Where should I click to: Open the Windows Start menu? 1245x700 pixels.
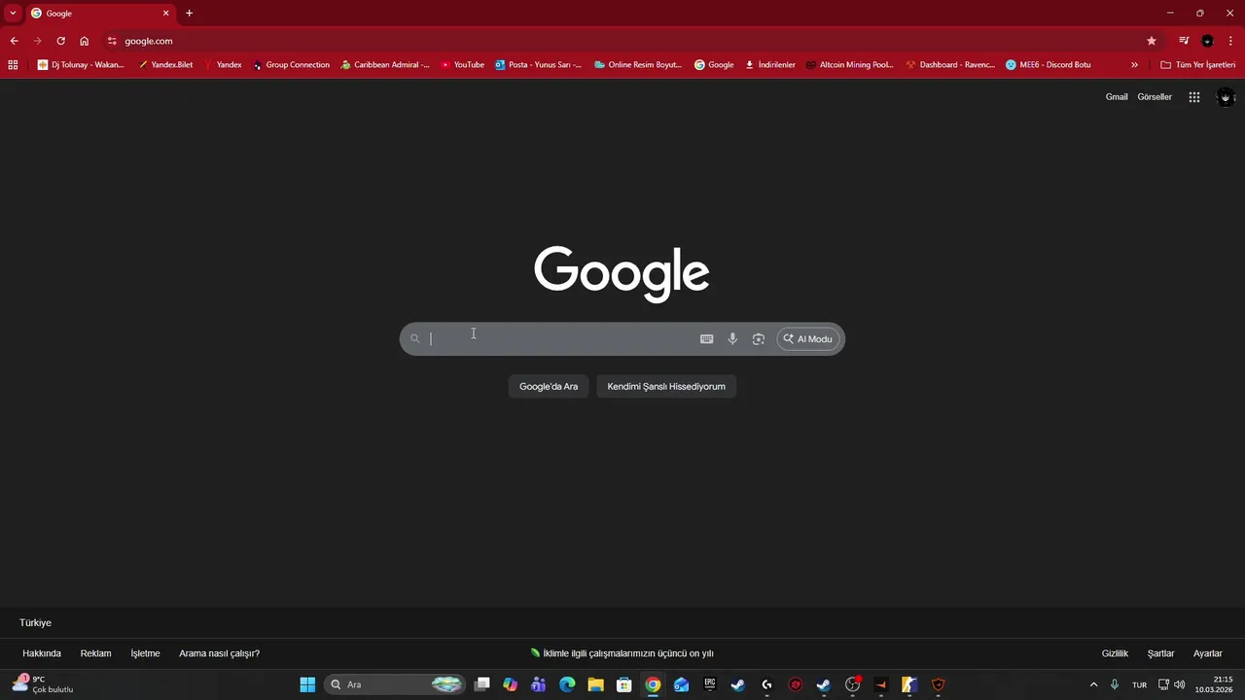[307, 684]
